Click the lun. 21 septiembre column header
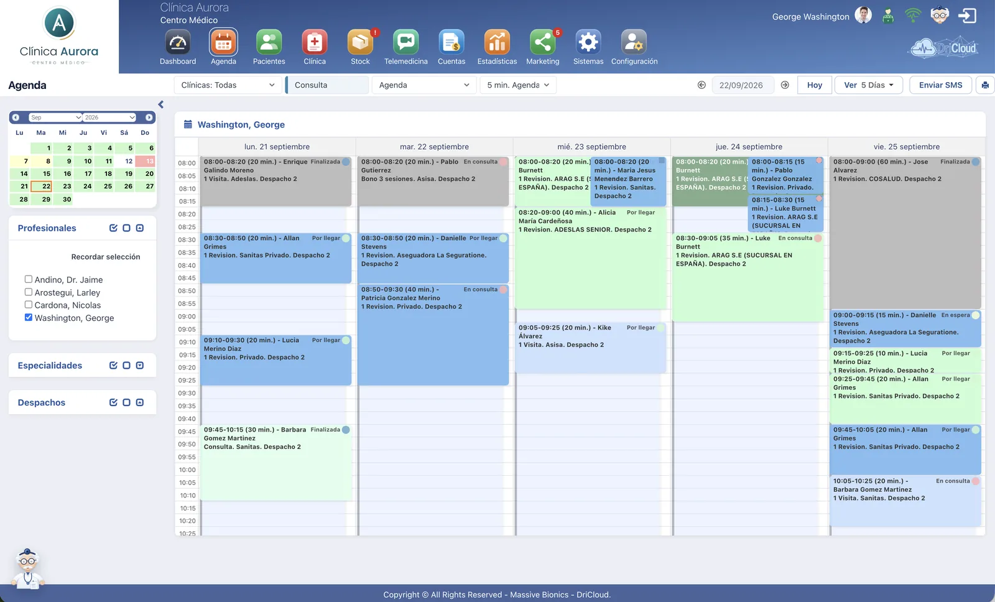 click(277, 147)
